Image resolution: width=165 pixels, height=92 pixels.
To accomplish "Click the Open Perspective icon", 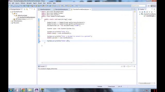I will point(148,6).
